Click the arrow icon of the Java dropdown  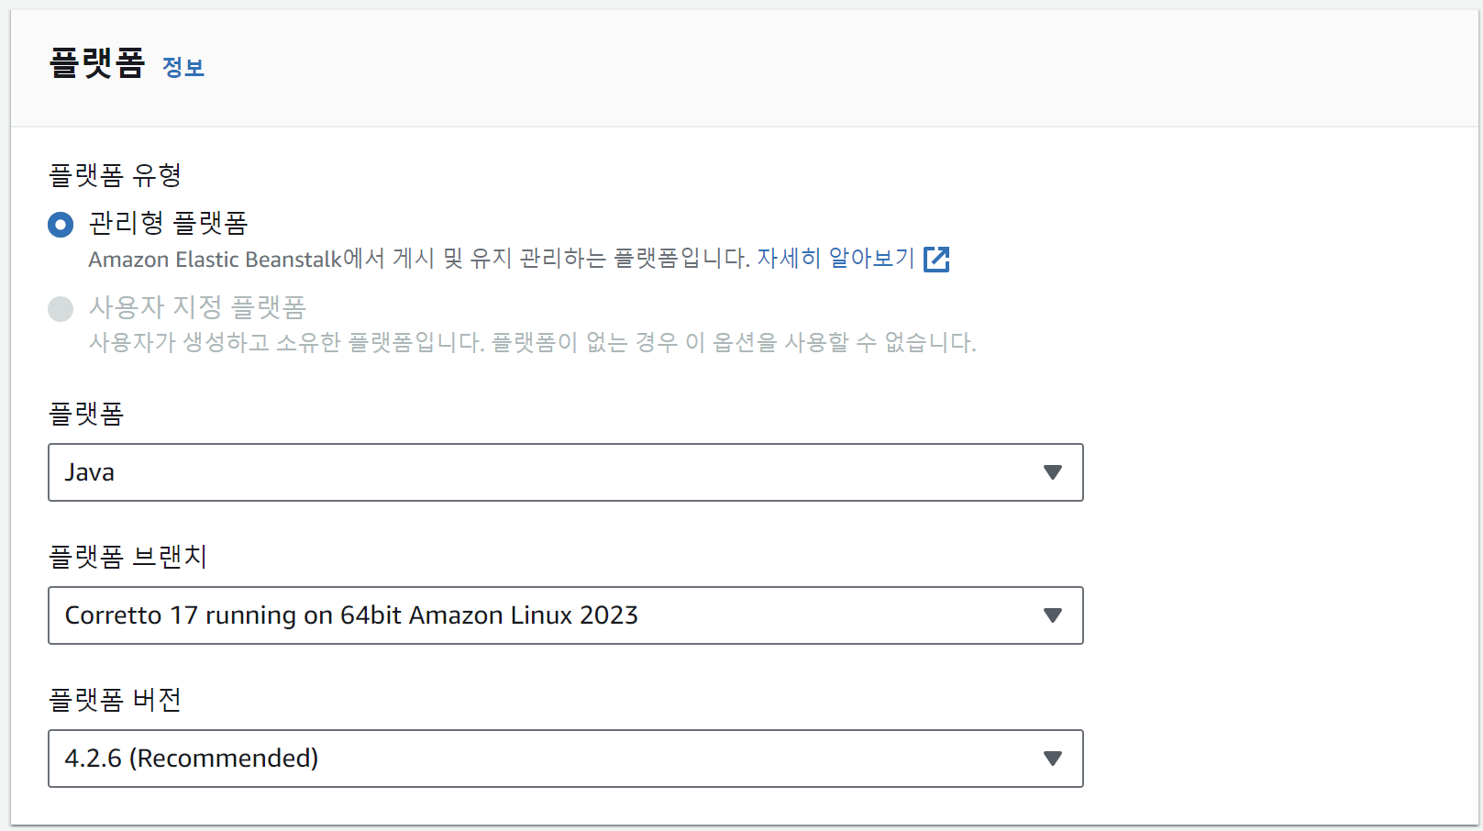pos(1052,472)
